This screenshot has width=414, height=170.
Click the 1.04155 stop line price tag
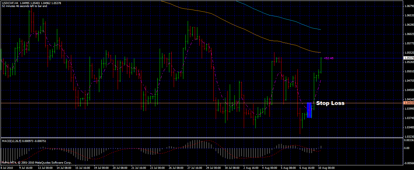[408, 103]
